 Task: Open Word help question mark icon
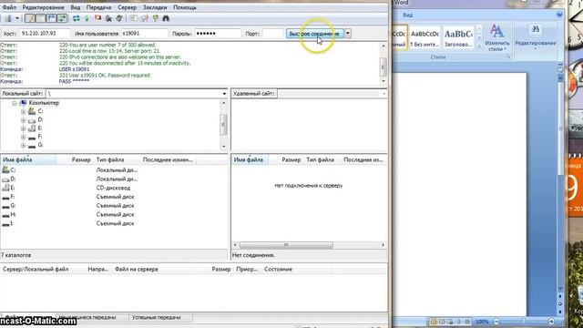tap(559, 15)
